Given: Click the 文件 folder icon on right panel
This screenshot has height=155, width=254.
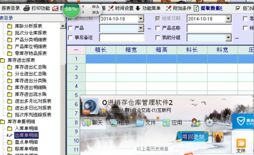Looking at the screenshot, I should coord(241,143).
